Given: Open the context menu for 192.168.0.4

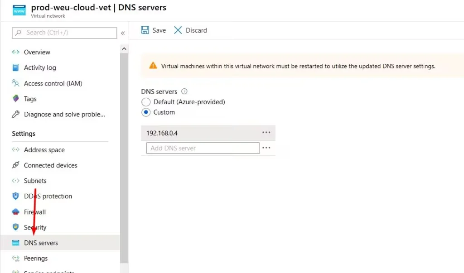Looking at the screenshot, I should (266, 132).
